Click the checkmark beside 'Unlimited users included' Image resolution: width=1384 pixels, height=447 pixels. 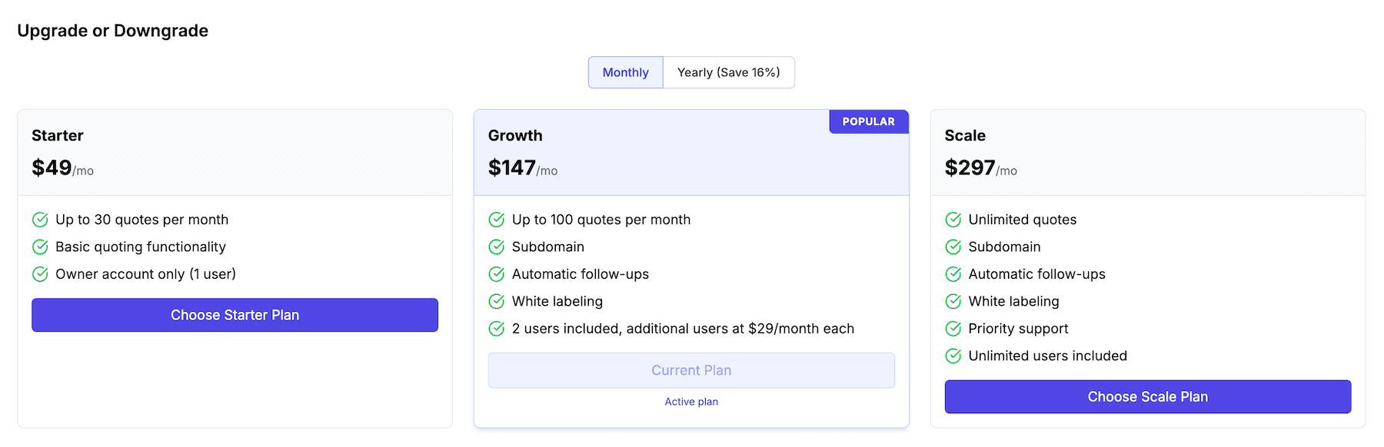tap(953, 356)
